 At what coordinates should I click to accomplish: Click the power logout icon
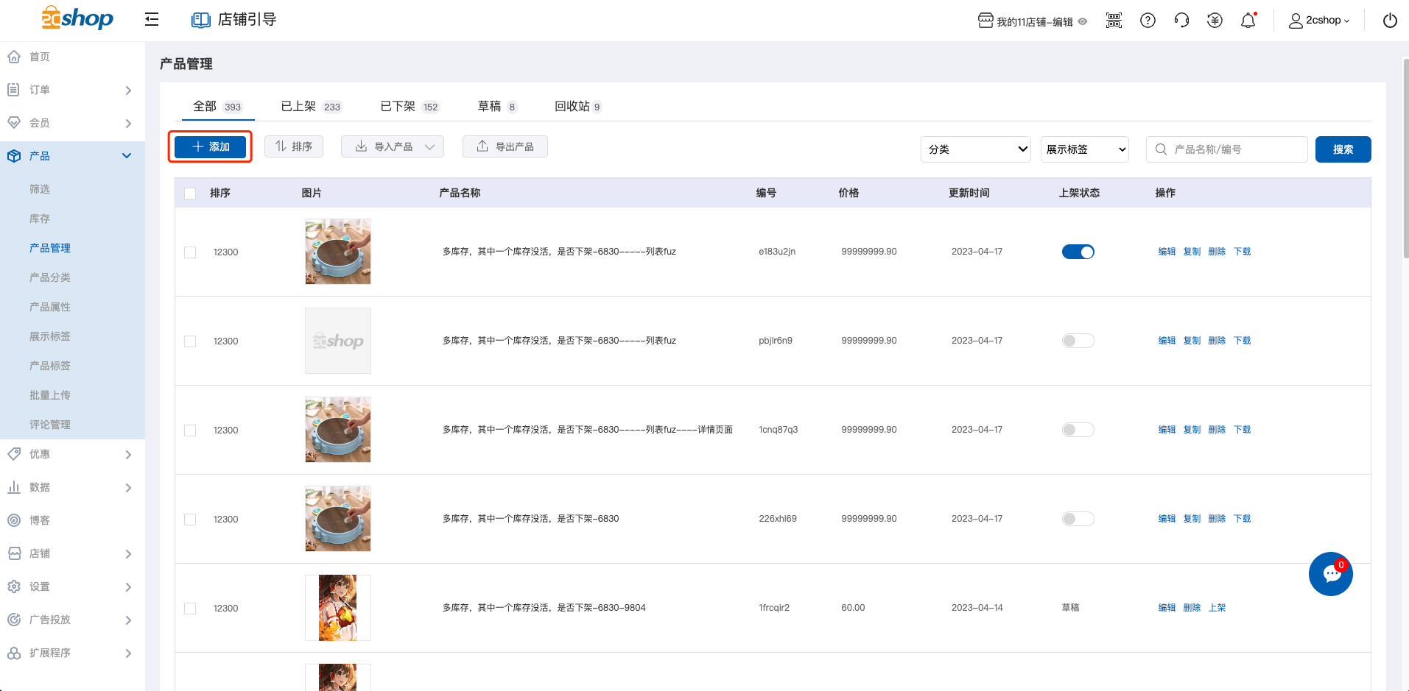coord(1390,21)
